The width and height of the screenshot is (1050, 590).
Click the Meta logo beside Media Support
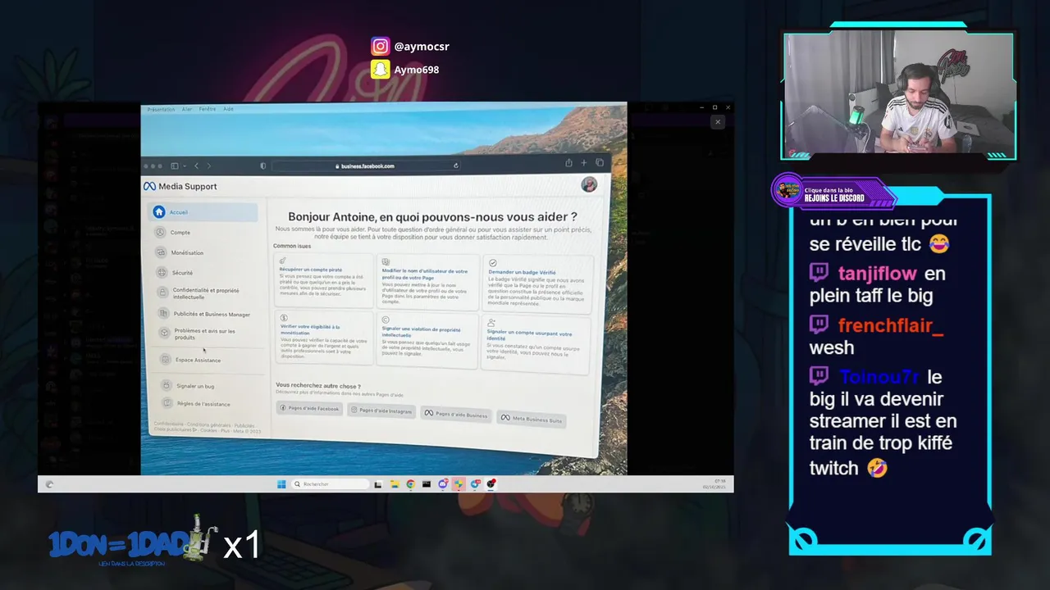point(149,186)
